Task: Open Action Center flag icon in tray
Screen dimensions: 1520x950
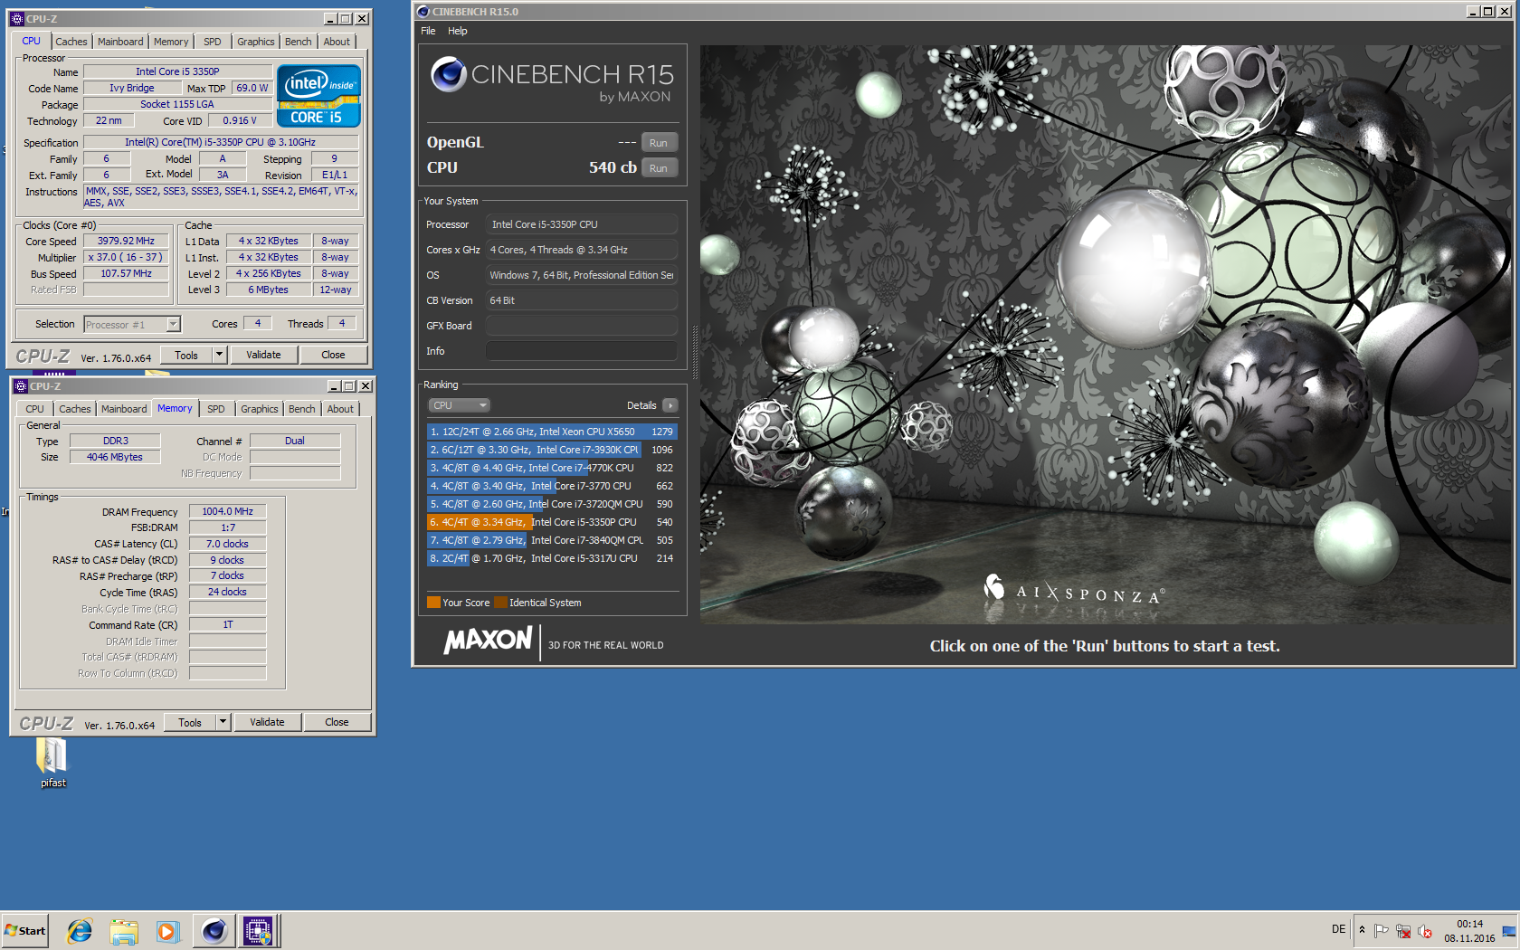Action: (1381, 930)
